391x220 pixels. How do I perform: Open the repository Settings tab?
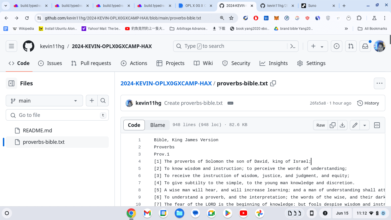tap(311, 63)
